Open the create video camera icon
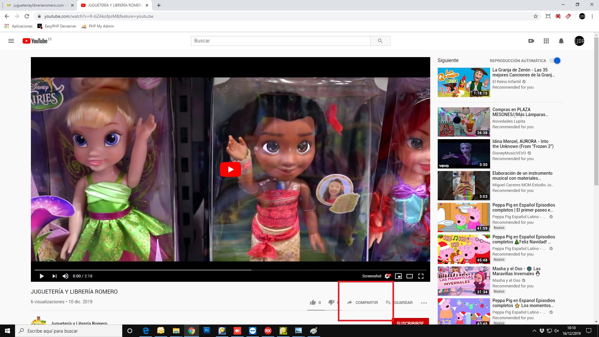The height and width of the screenshot is (337, 599). pyautogui.click(x=531, y=41)
